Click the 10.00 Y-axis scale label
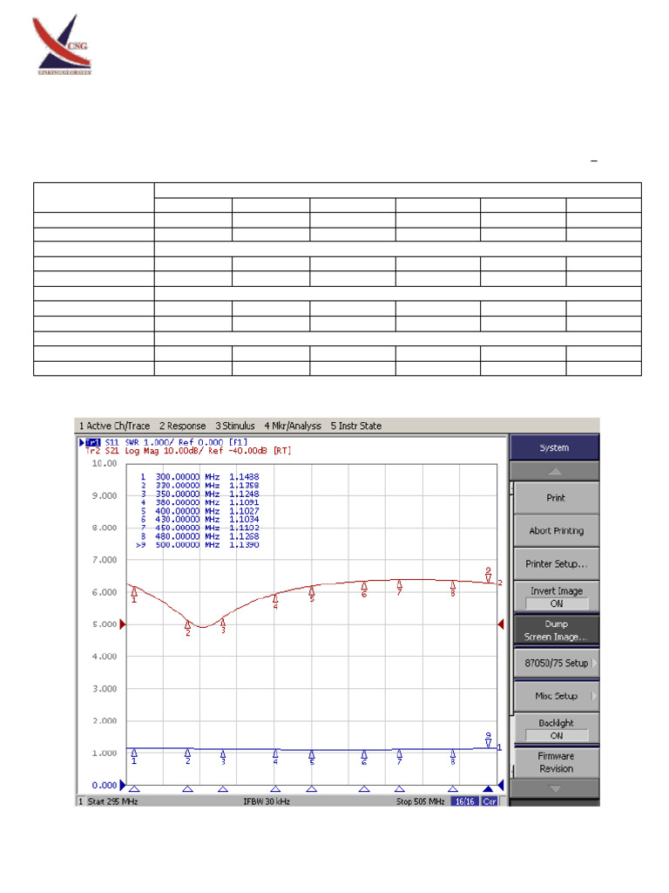This screenshot has width=669, height=893. tap(105, 464)
